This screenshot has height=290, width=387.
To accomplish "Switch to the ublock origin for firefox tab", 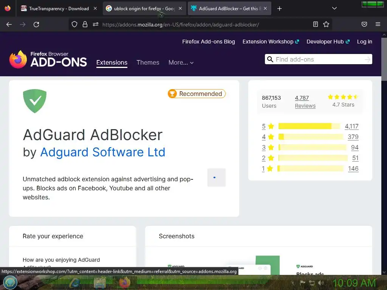I will [144, 9].
